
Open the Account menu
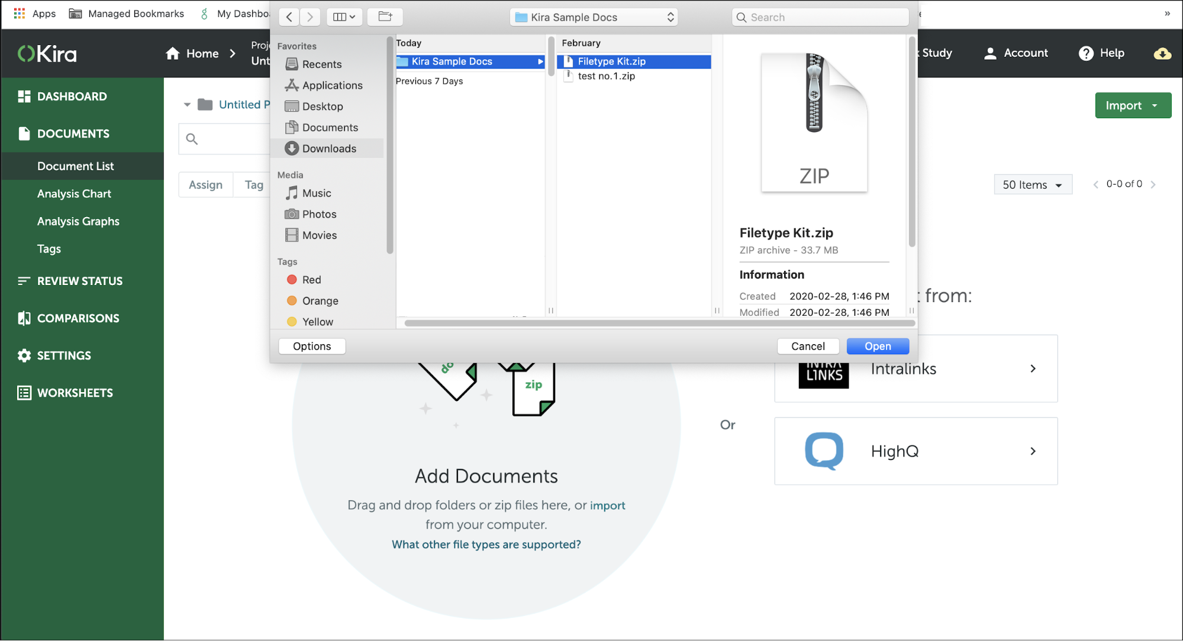pos(1016,53)
